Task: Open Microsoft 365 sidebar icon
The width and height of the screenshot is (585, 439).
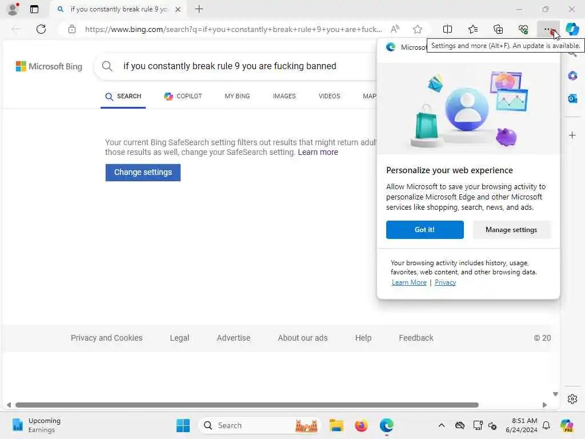Action: click(572, 76)
